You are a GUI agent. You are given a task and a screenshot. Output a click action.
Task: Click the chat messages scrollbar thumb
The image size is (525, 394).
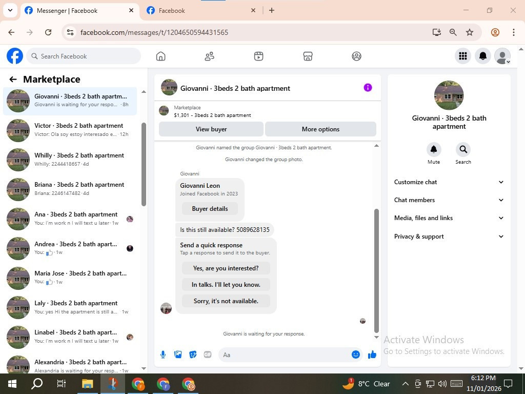tap(376, 271)
